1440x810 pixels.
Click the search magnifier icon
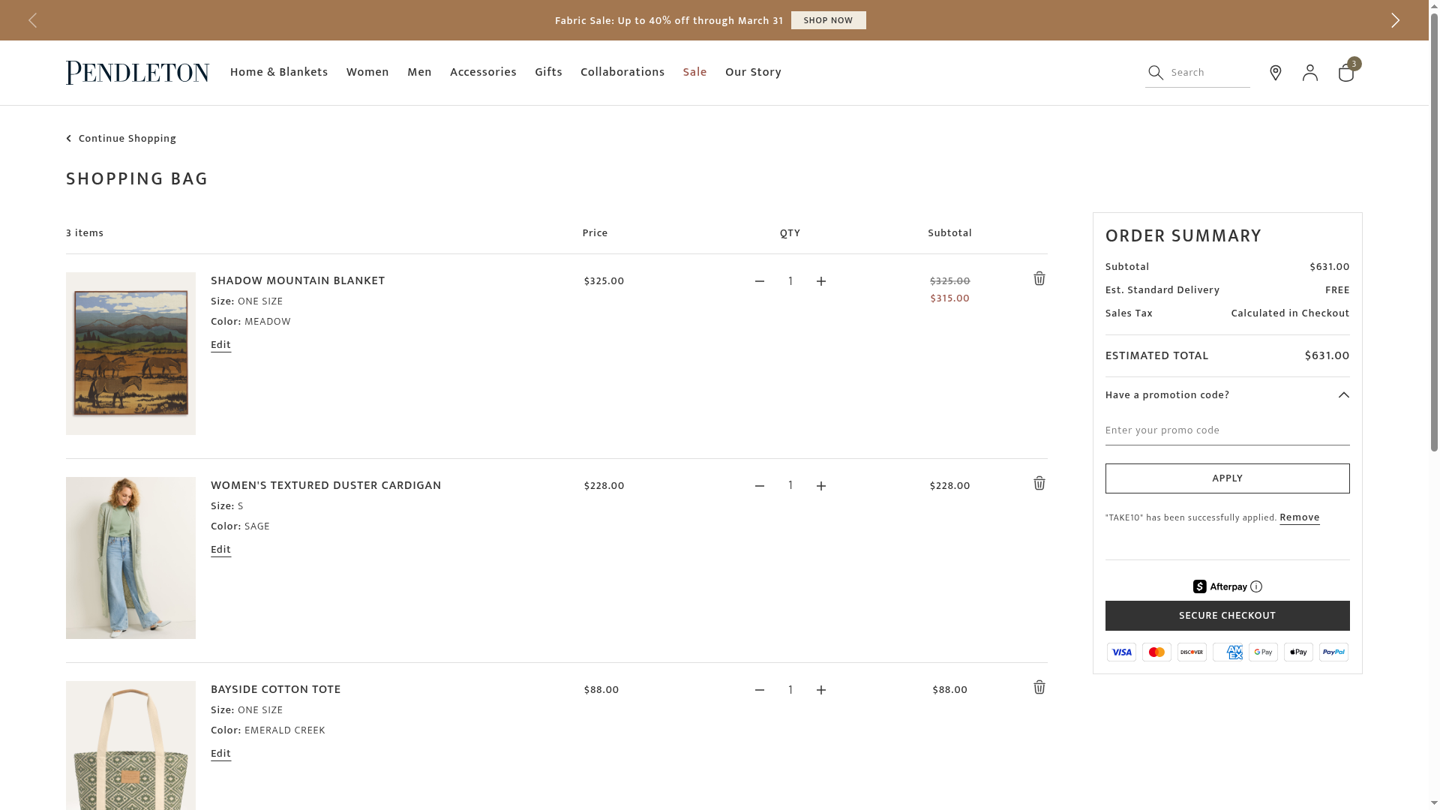(1156, 73)
